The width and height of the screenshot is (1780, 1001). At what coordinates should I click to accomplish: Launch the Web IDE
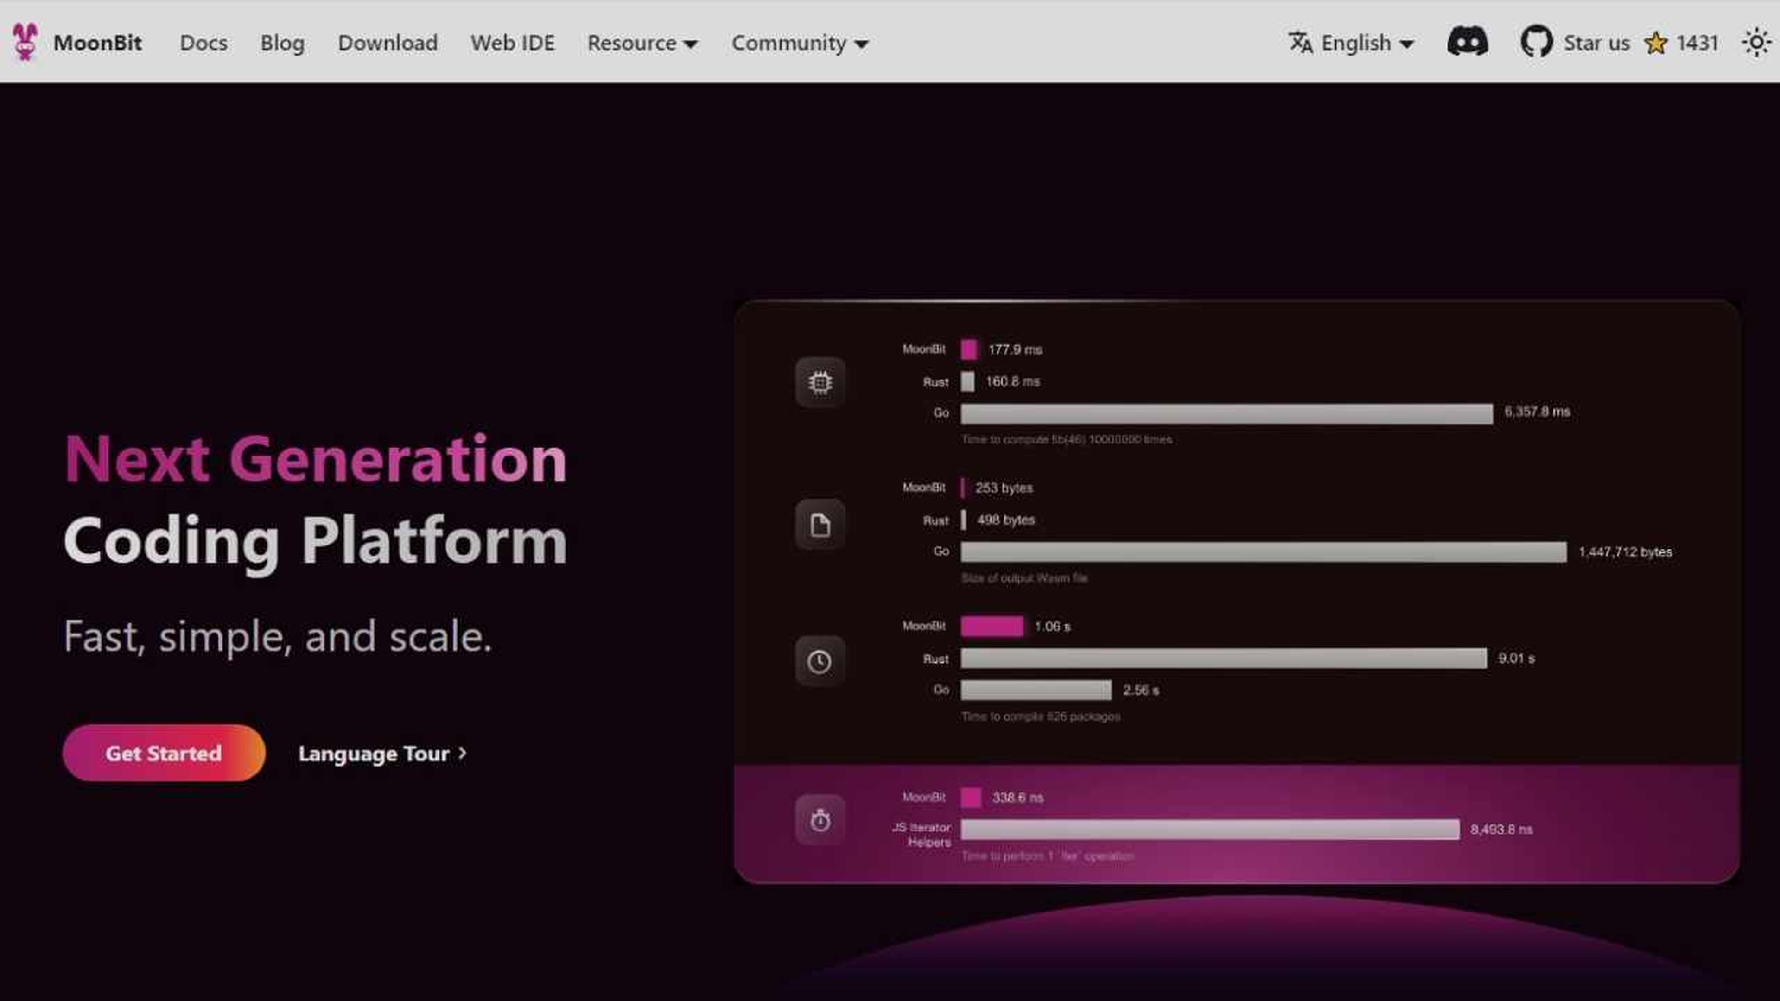(x=512, y=43)
